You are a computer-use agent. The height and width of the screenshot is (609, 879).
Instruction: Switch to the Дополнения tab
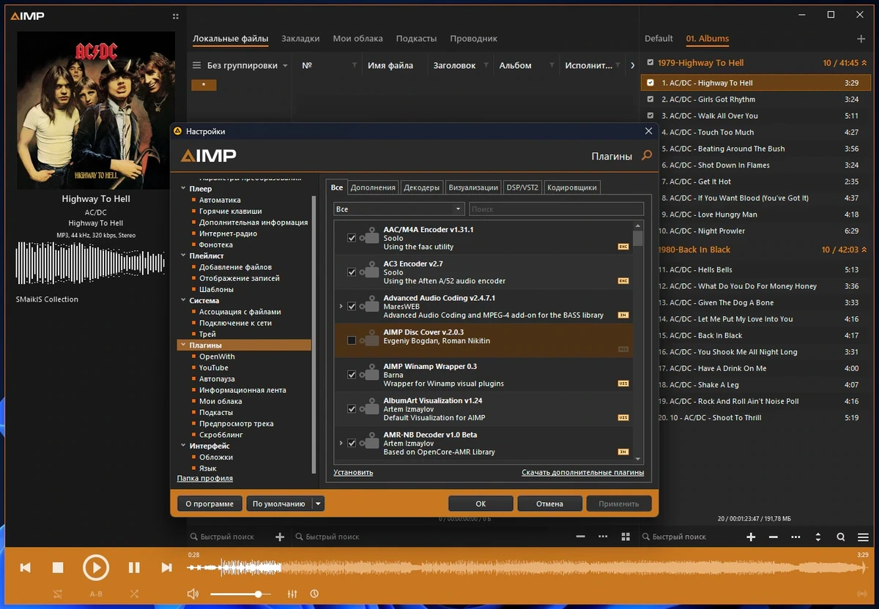(373, 187)
